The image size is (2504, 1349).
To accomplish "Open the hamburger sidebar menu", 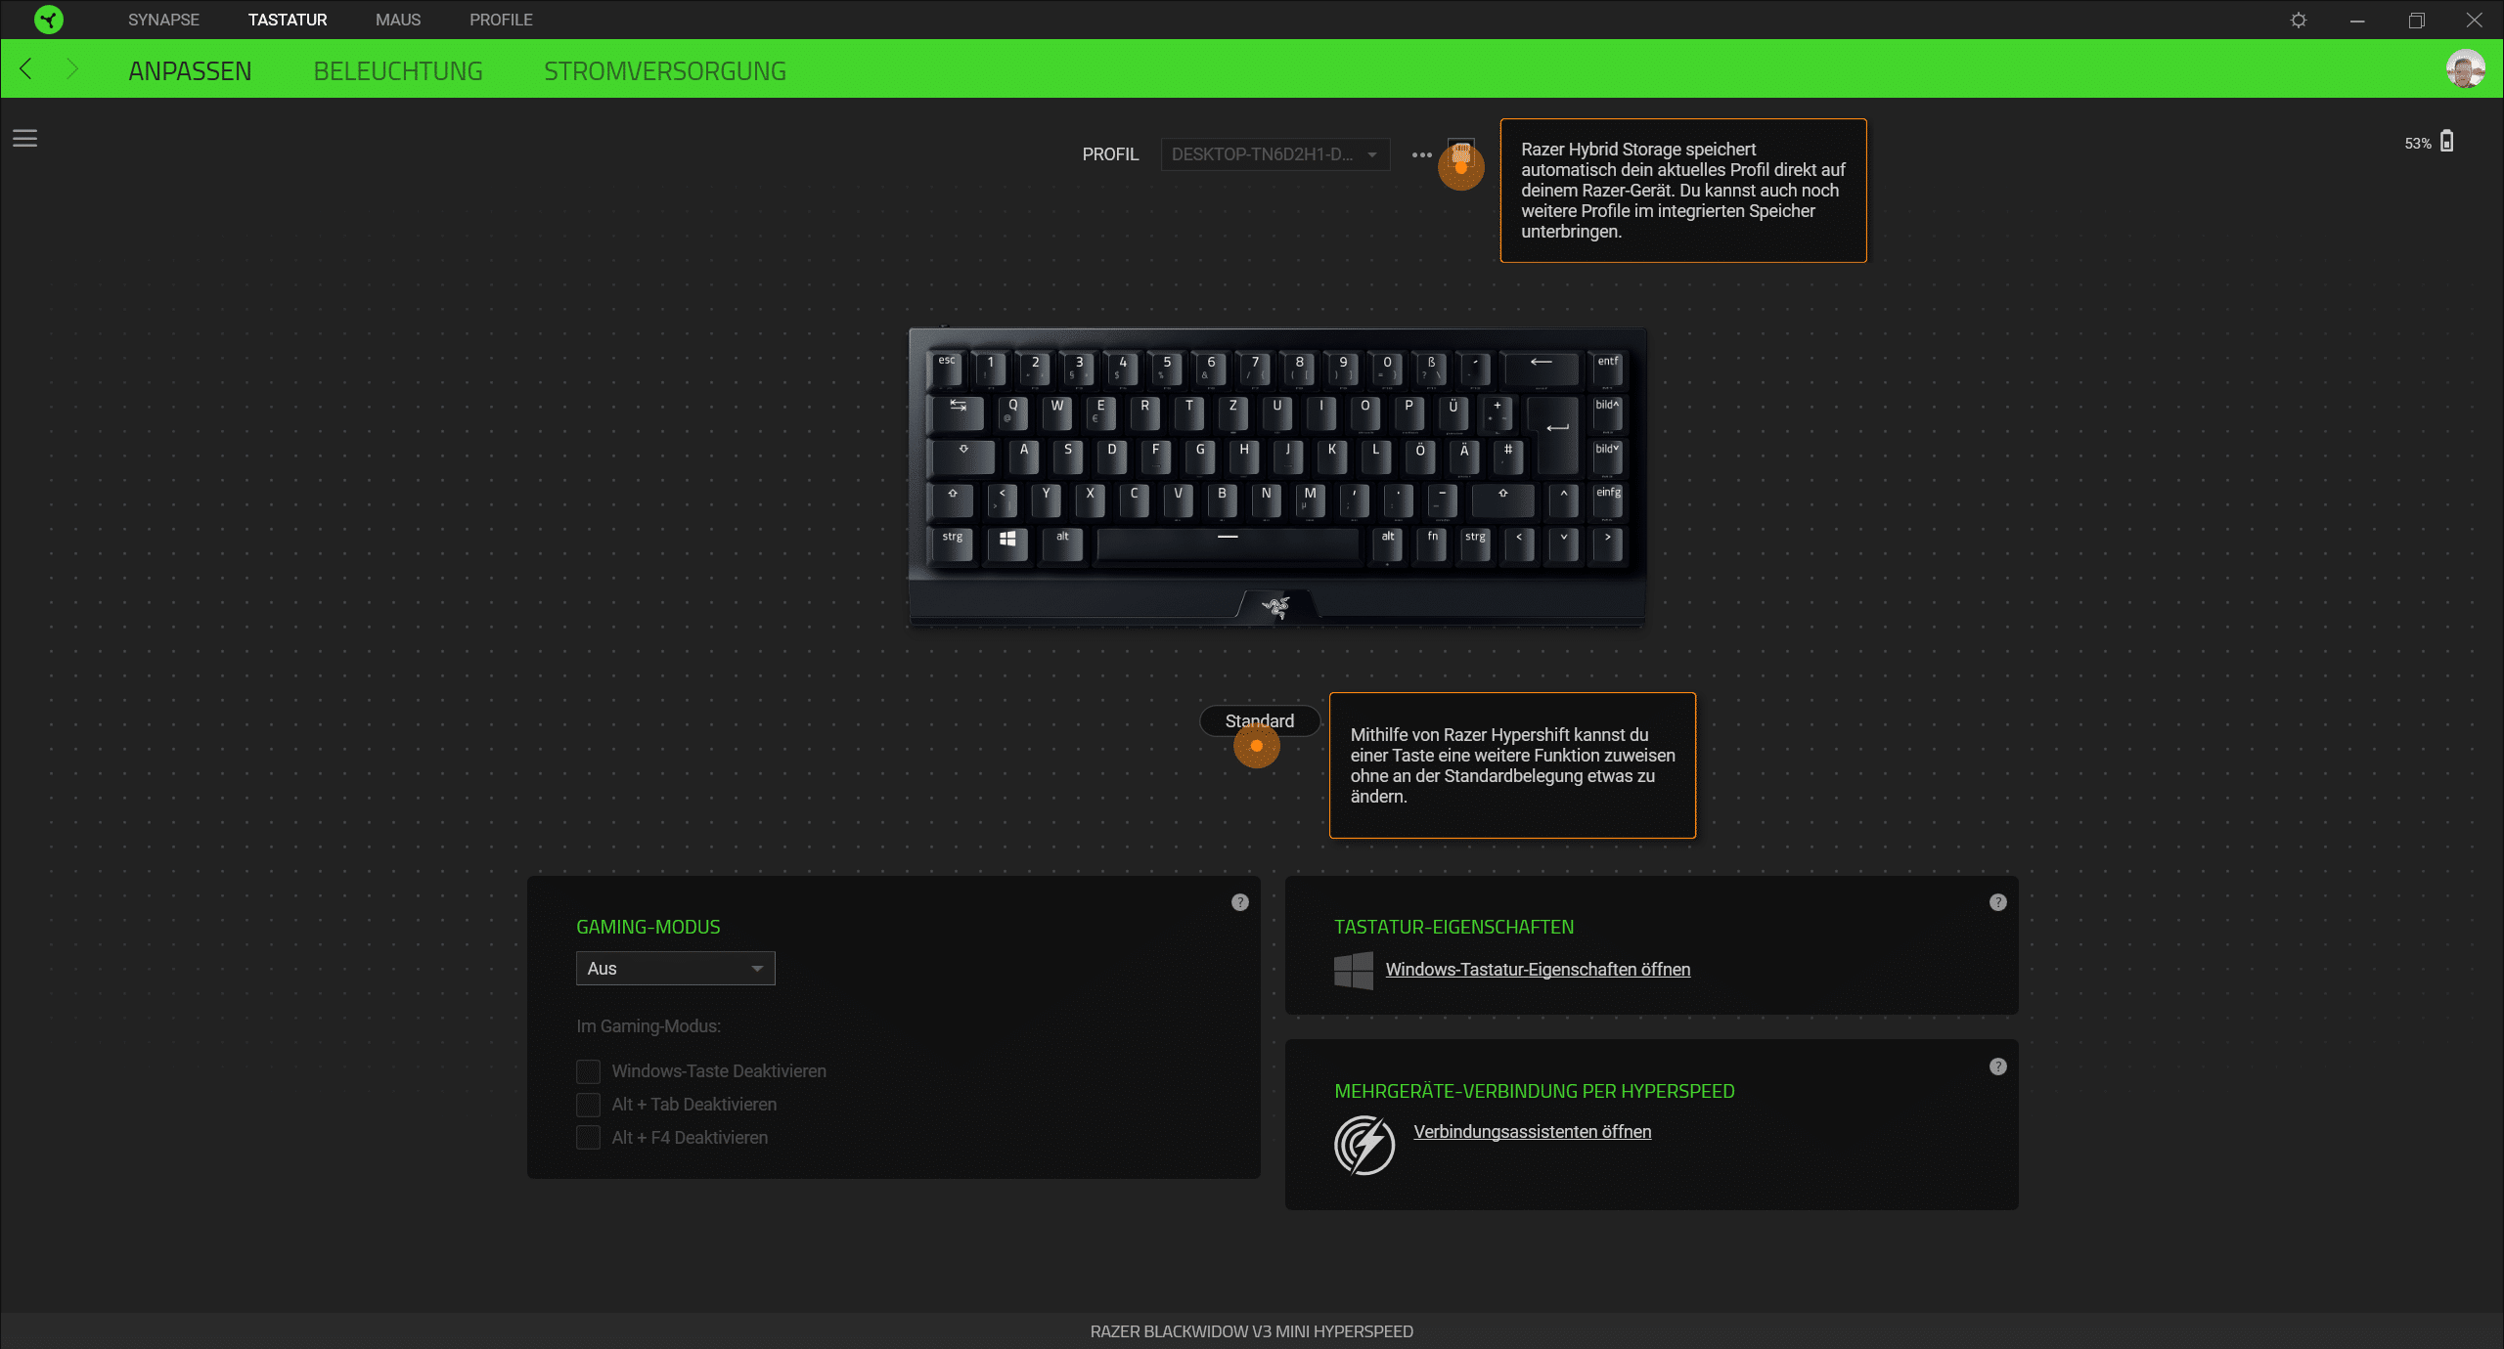I will tap(24, 139).
